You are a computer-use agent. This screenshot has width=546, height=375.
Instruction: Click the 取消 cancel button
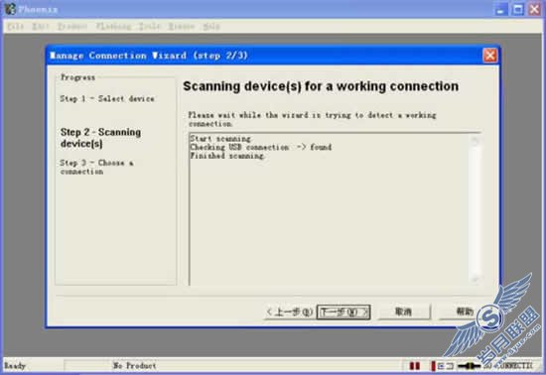[404, 312]
